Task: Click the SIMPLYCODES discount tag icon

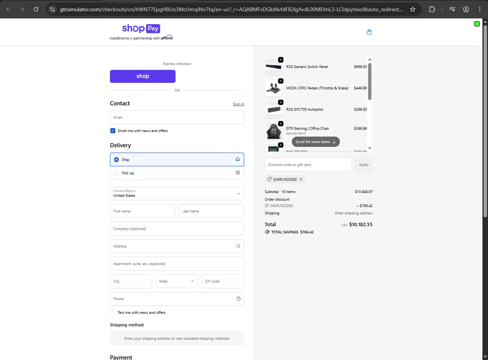Action: (269, 179)
